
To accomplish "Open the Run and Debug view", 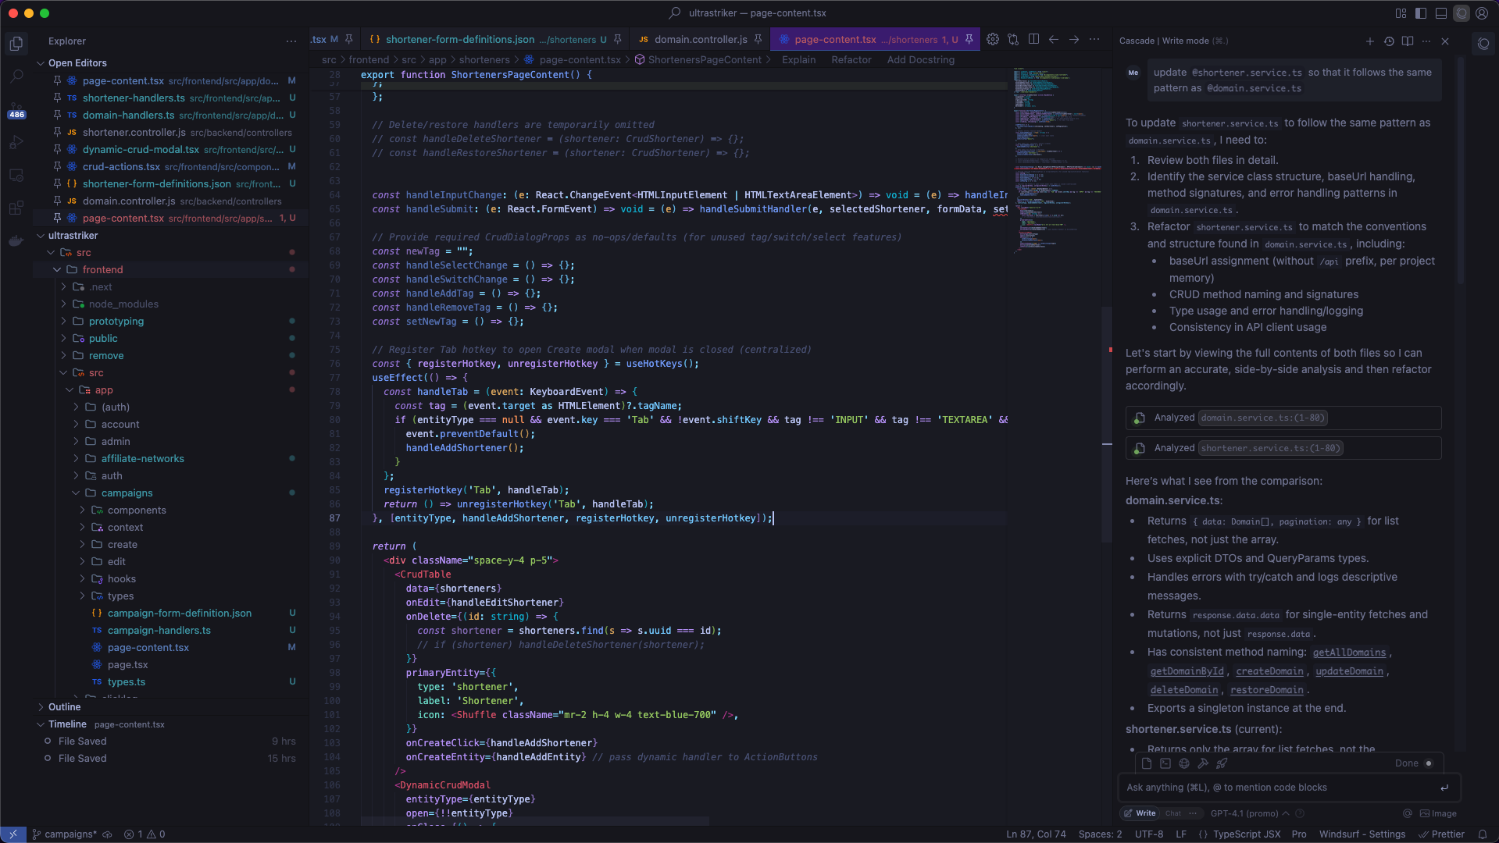I will coord(16,143).
